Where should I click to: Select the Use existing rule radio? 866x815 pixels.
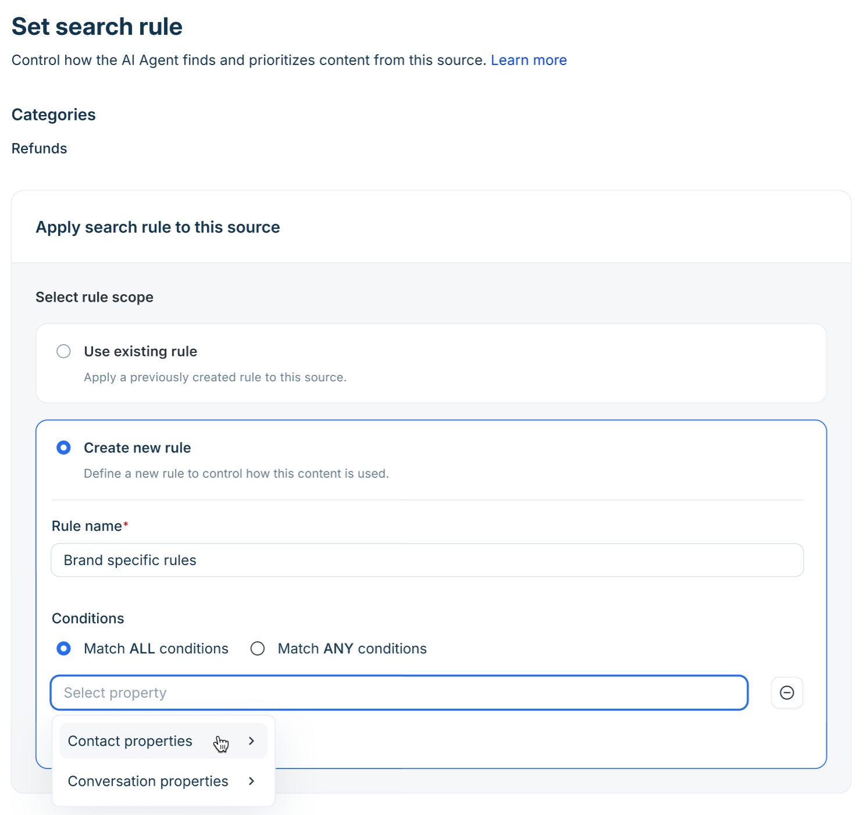click(64, 351)
